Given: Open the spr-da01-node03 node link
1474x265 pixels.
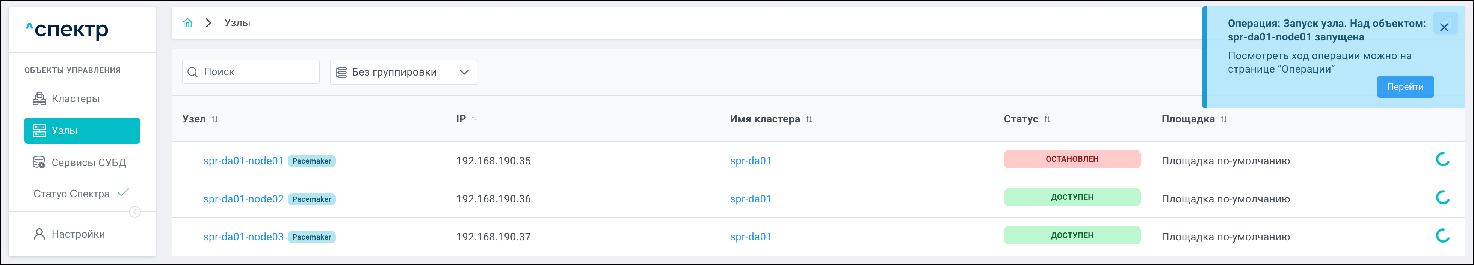Looking at the screenshot, I should (x=243, y=237).
